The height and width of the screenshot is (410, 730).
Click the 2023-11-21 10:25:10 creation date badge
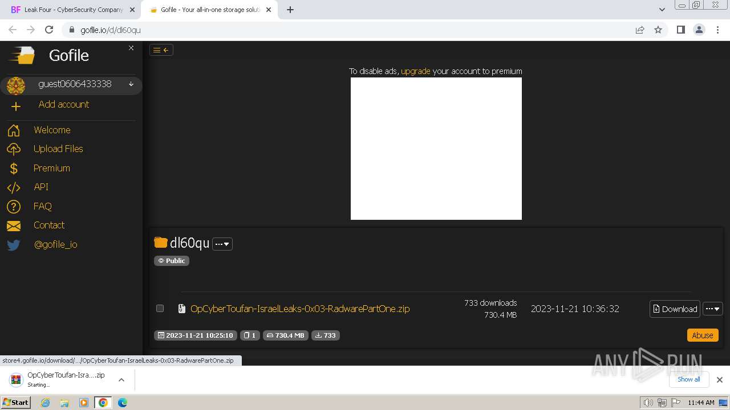click(196, 335)
